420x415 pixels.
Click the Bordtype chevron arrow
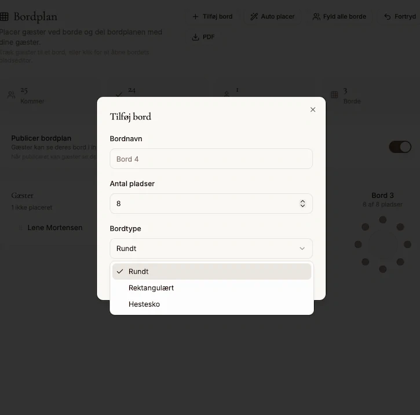click(x=302, y=248)
